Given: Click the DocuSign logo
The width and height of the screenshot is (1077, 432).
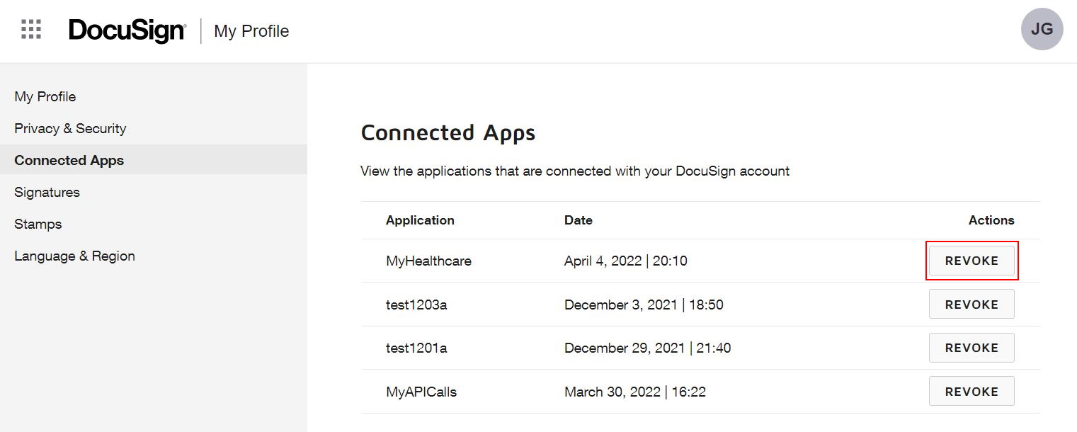Looking at the screenshot, I should tap(127, 30).
